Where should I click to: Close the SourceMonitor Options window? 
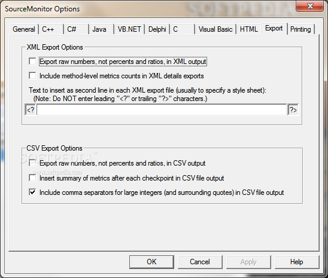[x=311, y=6]
